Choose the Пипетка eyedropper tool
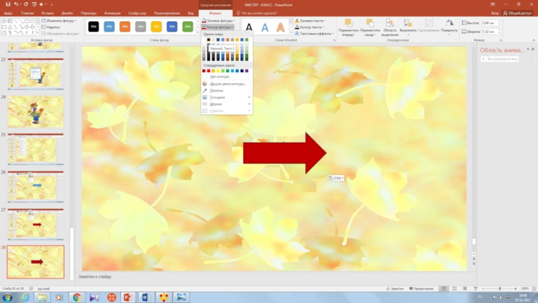The image size is (538, 303). coord(227,91)
